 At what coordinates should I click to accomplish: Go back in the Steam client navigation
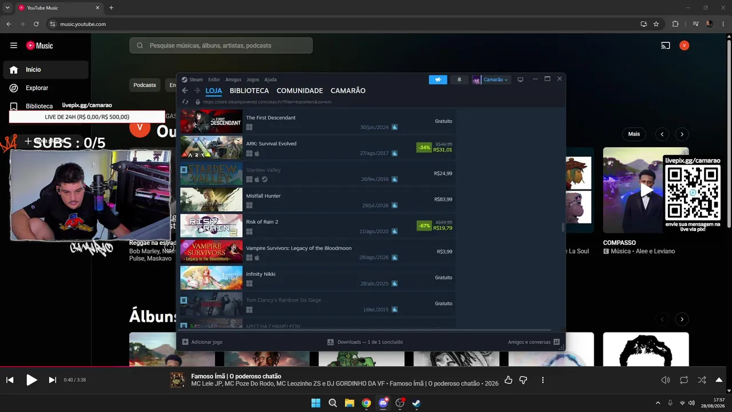(185, 90)
